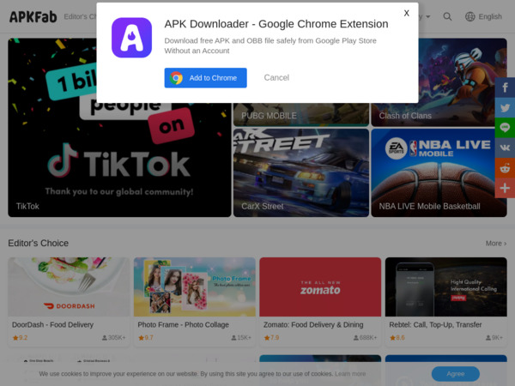
Task: Open the CarX Street banner
Action: [x=301, y=172]
